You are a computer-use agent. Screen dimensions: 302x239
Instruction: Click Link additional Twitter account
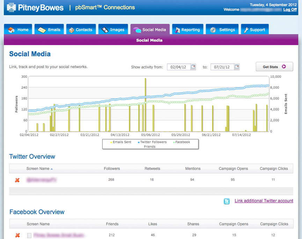point(264,201)
